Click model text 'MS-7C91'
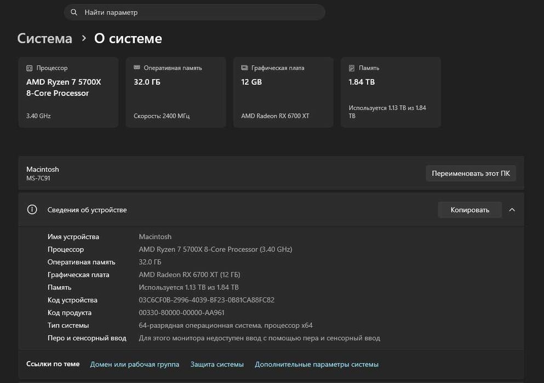Viewport: 544px width, 383px height. coord(38,178)
